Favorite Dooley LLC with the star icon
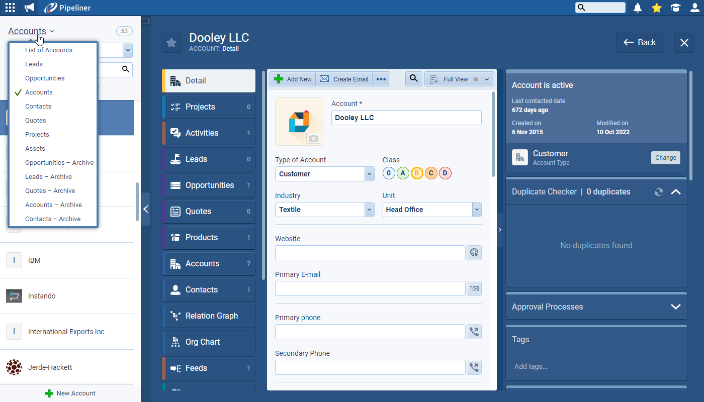704x402 pixels. point(171,43)
